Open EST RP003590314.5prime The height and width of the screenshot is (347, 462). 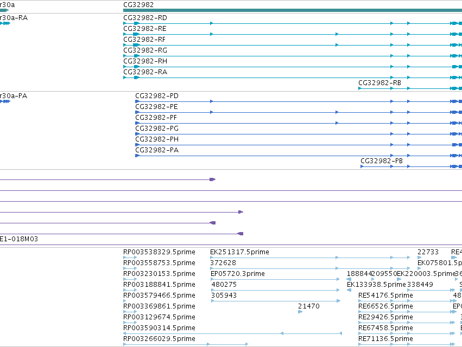[159, 328]
